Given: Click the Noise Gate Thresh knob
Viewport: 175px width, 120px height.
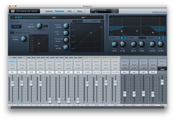Looking at the screenshot, I should 24,38.
